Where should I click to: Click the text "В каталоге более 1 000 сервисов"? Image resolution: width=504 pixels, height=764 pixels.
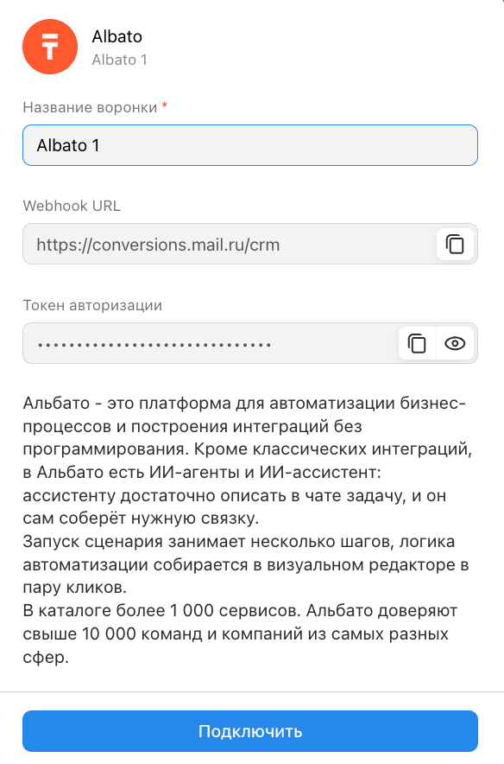[162, 610]
